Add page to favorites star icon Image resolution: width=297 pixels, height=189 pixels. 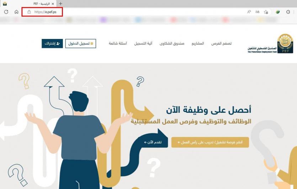tap(266, 12)
